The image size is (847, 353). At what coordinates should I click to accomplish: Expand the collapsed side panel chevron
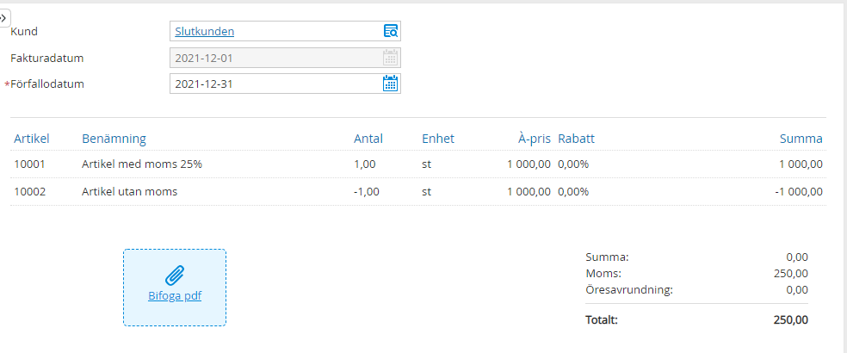click(x=4, y=17)
